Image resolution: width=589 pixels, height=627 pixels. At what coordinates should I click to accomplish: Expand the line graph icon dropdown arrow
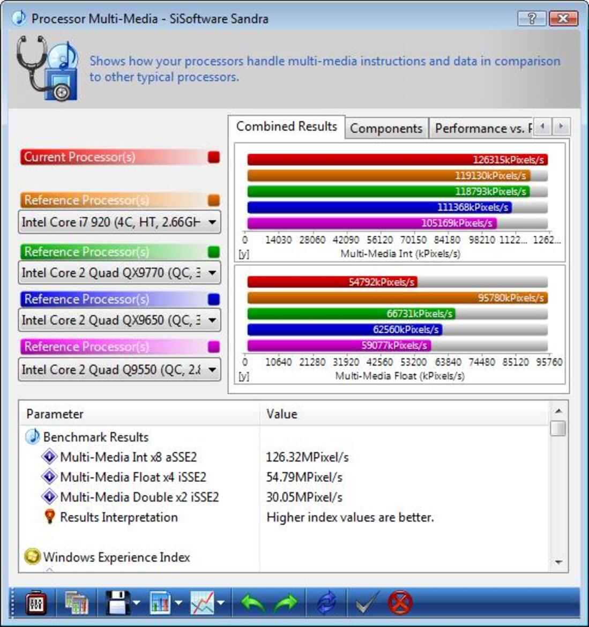[x=220, y=602]
